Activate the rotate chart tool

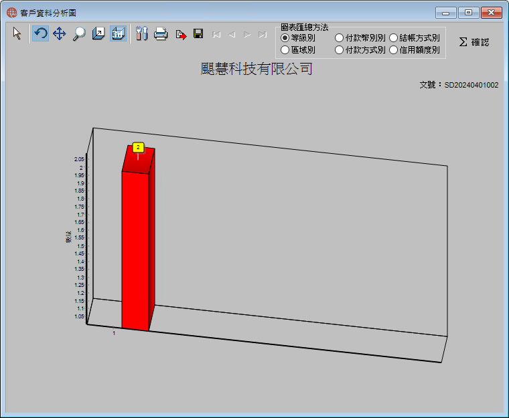coord(41,33)
